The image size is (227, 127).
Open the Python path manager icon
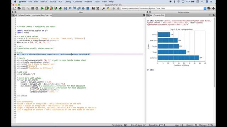108,8
